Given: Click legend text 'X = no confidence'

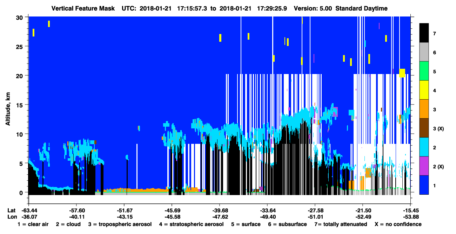Looking at the screenshot, I should click(398, 224).
